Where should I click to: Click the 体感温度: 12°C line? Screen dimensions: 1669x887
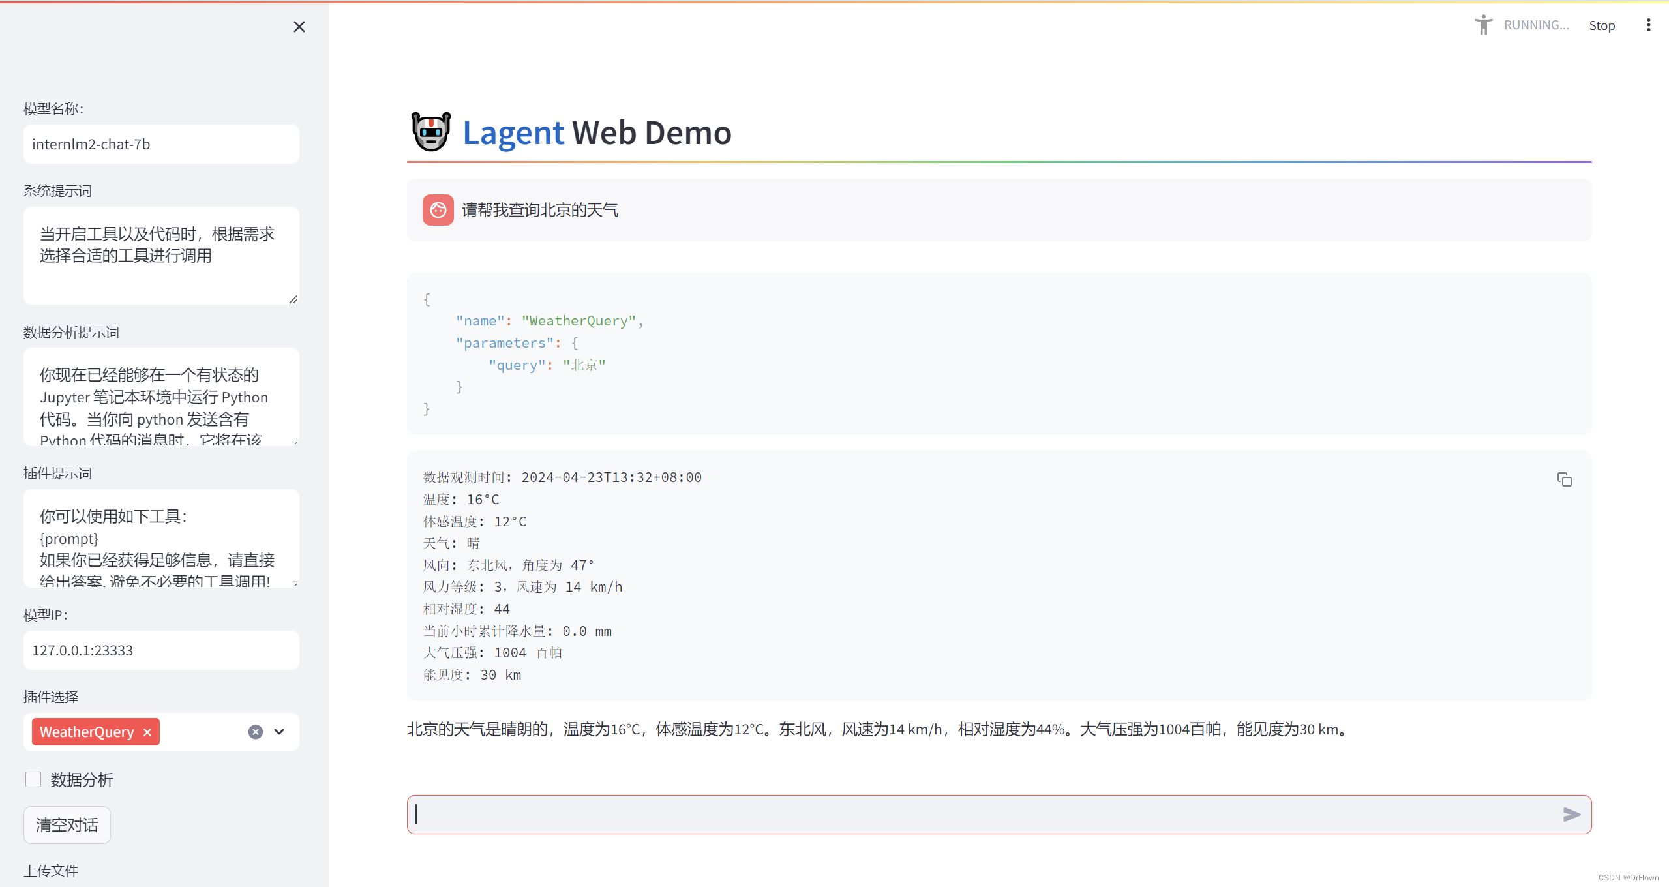pos(475,521)
